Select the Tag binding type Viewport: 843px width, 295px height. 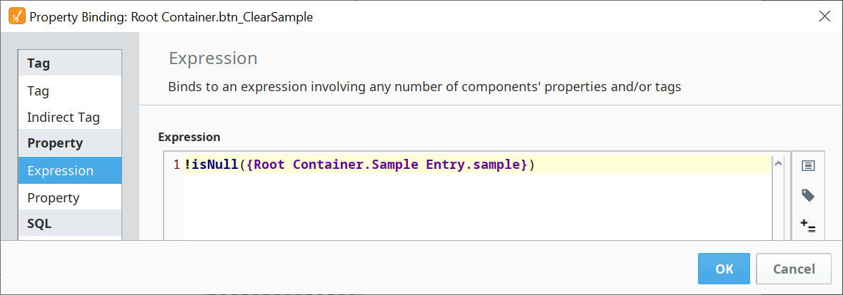39,90
